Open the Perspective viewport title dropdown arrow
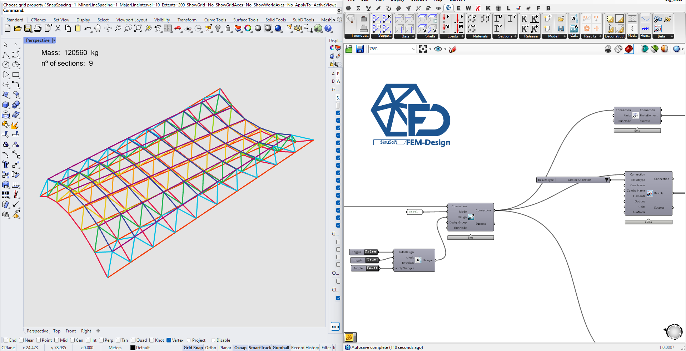Viewport: 686px width, 351px height. (54, 40)
